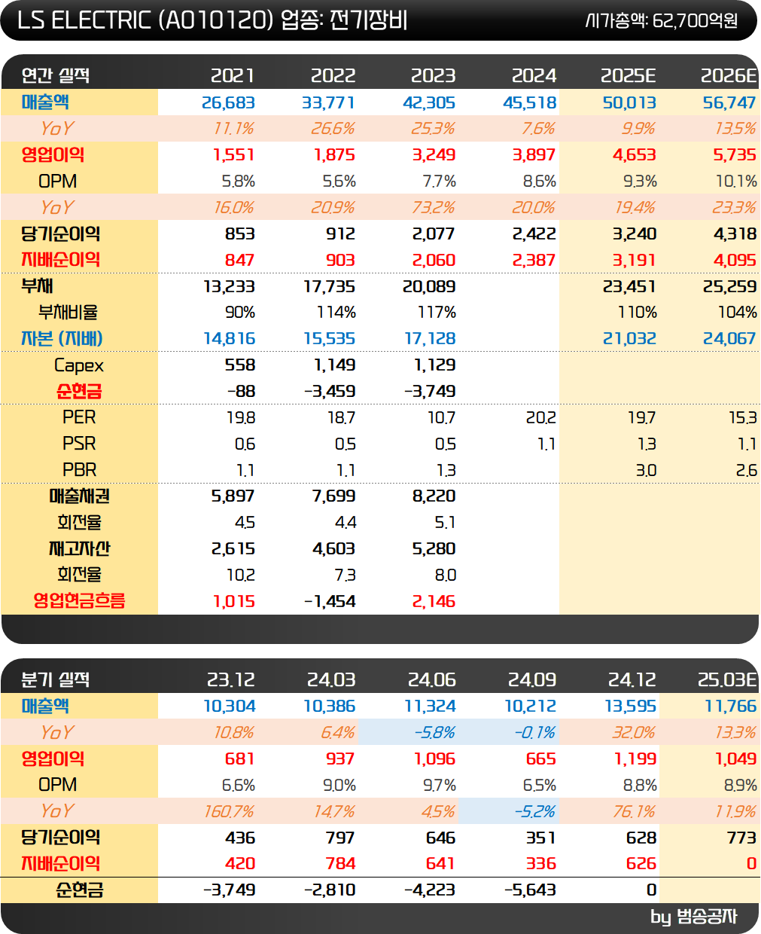
Task: Select 매출채권 value 8,220
Action: tap(434, 496)
